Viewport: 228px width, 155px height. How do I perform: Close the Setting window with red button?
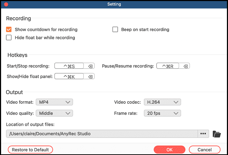tap(6, 4)
